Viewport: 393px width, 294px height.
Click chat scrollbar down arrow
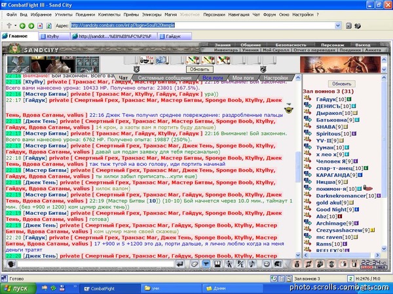click(298, 255)
